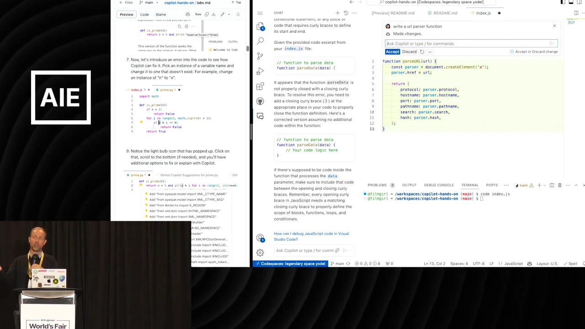Open the Accounts icon in the activity bar
The height and width of the screenshot is (329, 585).
(x=260, y=238)
